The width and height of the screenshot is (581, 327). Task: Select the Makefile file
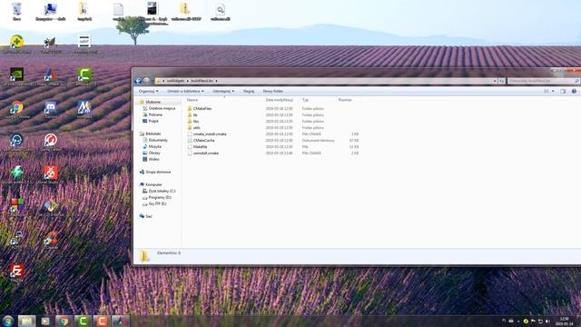200,147
